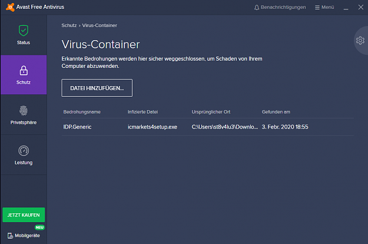This screenshot has width=368, height=244.
Task: Open Virus-Container settings gear
Action: (x=360, y=41)
